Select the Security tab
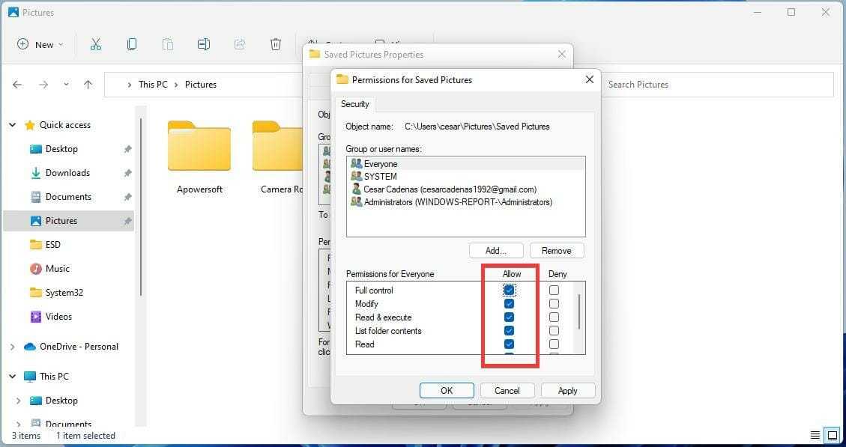Image resolution: width=846 pixels, height=447 pixels. (354, 104)
